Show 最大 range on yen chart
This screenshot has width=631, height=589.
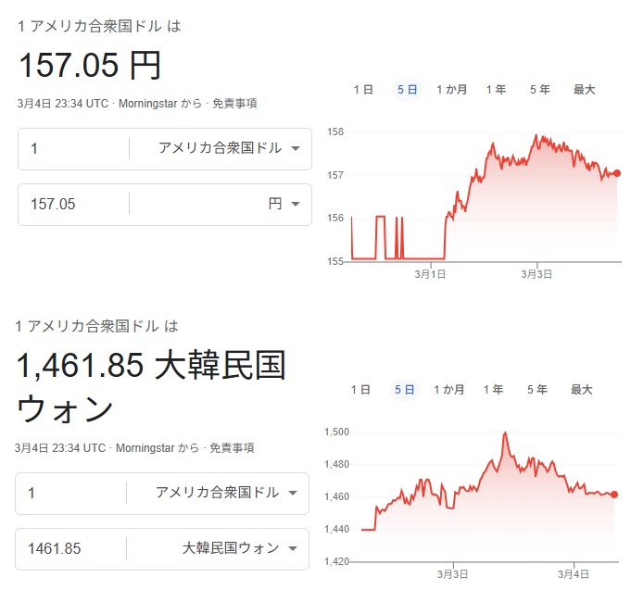[x=584, y=90]
